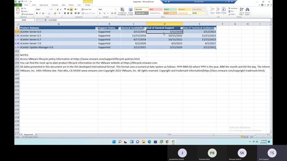Open the Name Box dropdown arrow
Screen dimensions: 287x161
pos(35,20)
